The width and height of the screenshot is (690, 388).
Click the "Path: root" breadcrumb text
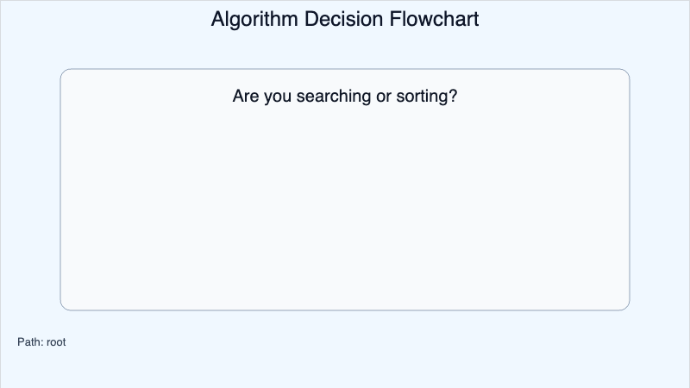click(x=41, y=342)
